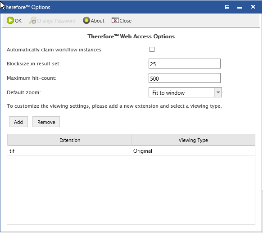Select the Original viewing type cell
Screen dimensions: 263x233
tap(193, 151)
